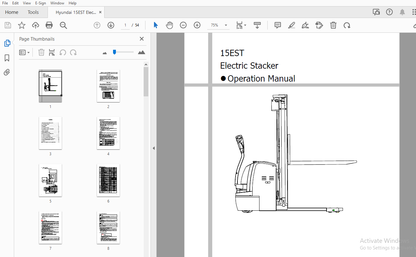The width and height of the screenshot is (416, 257).
Task: Open the Help menu
Action: click(72, 3)
